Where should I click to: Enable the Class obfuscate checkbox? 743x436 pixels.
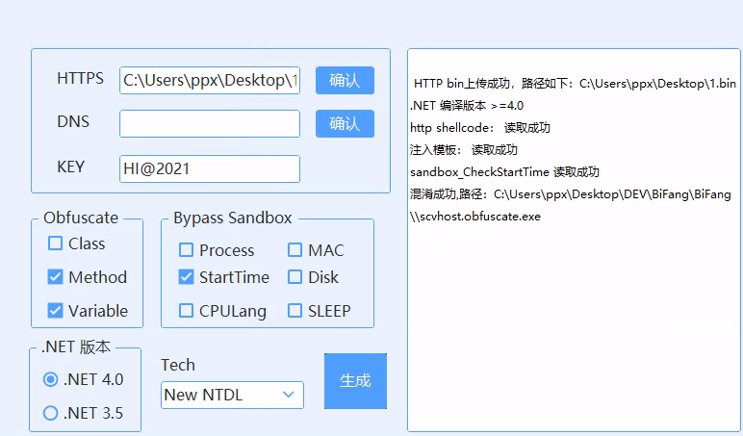pos(56,244)
